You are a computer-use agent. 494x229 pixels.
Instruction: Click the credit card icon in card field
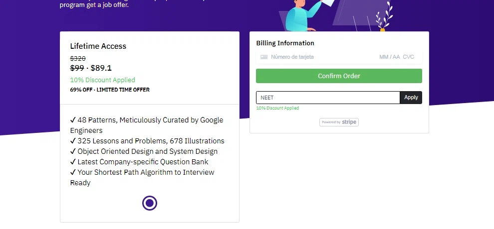click(x=264, y=57)
